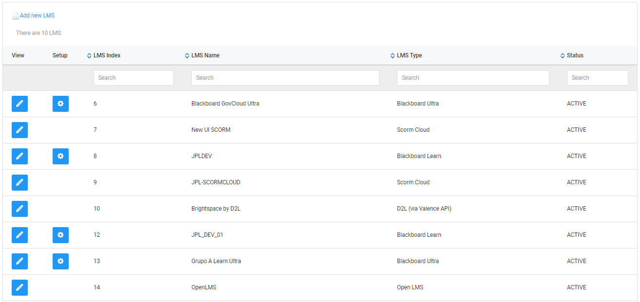Open setup gear for JPL_DEV_01
This screenshot has height=302, width=640.
point(60,235)
